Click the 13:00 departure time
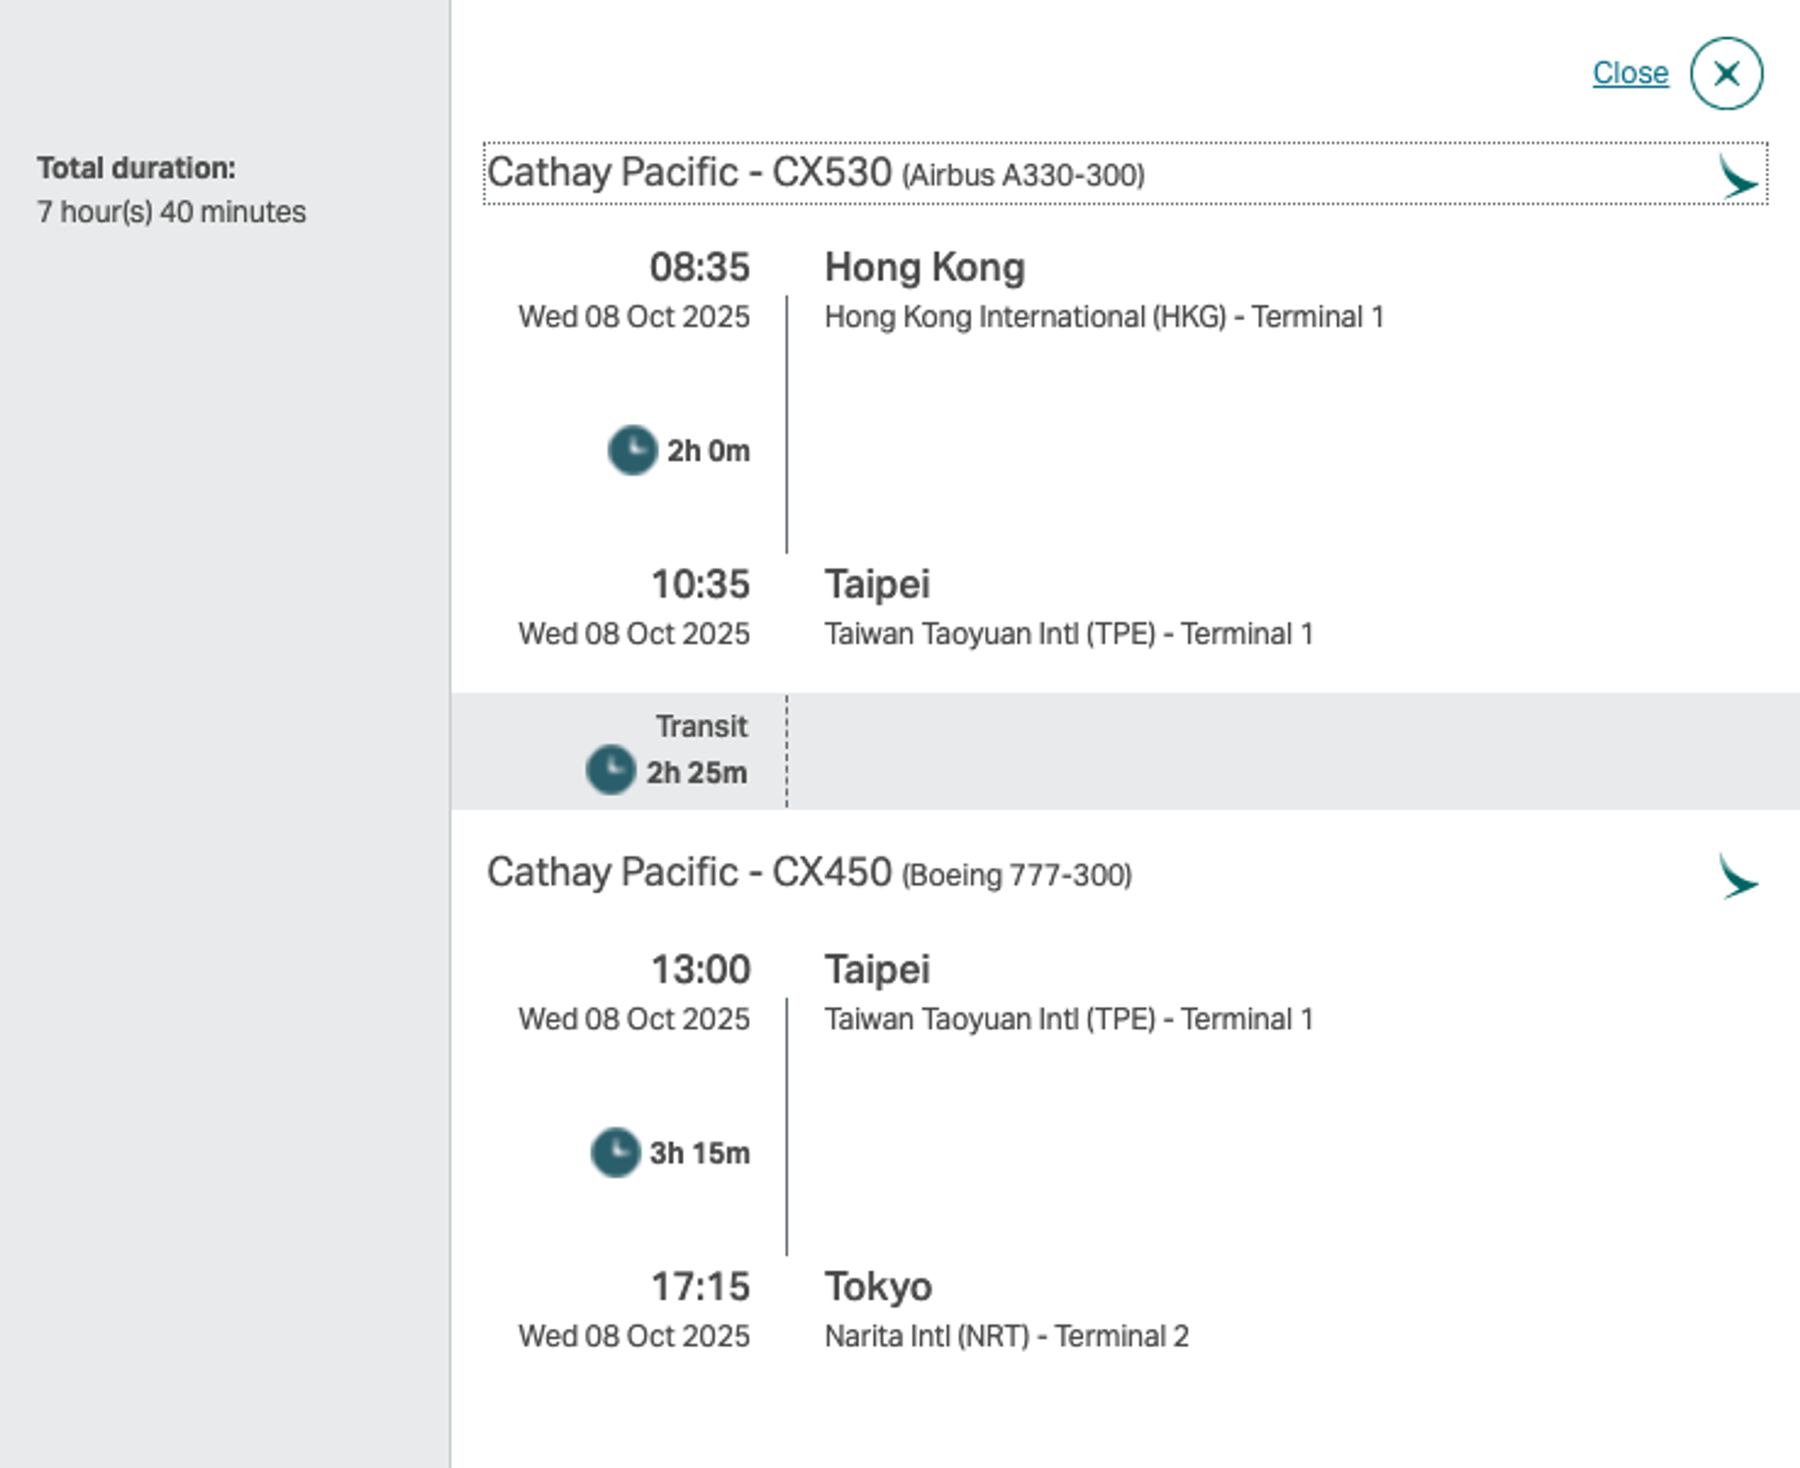This screenshot has width=1800, height=1468. click(x=700, y=969)
